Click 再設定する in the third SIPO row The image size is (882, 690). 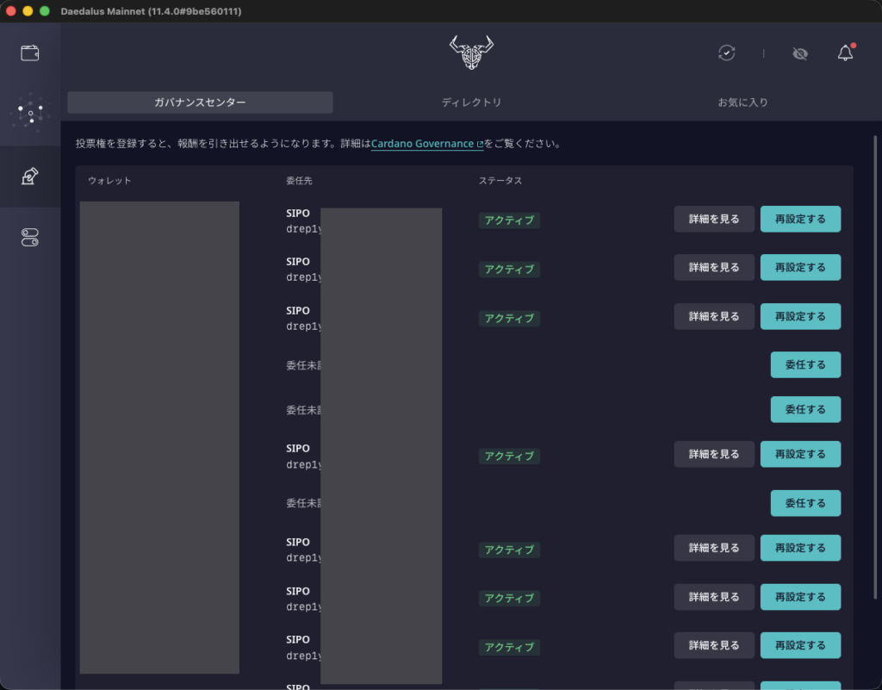point(800,316)
